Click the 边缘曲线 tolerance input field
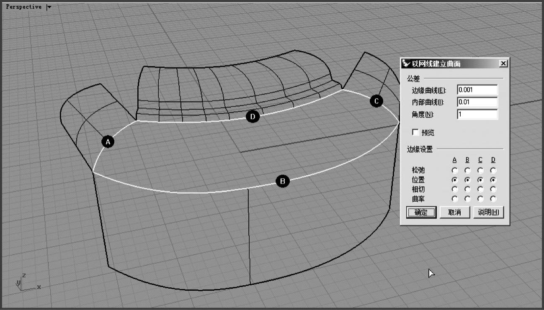Viewport: 544px width, 310px height. point(477,90)
